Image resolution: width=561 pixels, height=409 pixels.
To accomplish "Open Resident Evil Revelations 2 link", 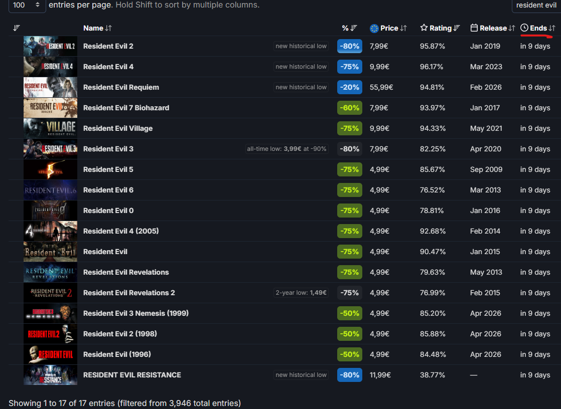I will coord(129,293).
